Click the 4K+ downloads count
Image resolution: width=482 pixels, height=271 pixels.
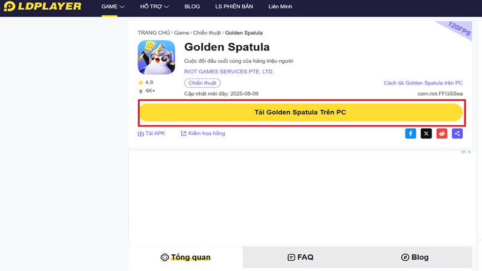tap(146, 91)
